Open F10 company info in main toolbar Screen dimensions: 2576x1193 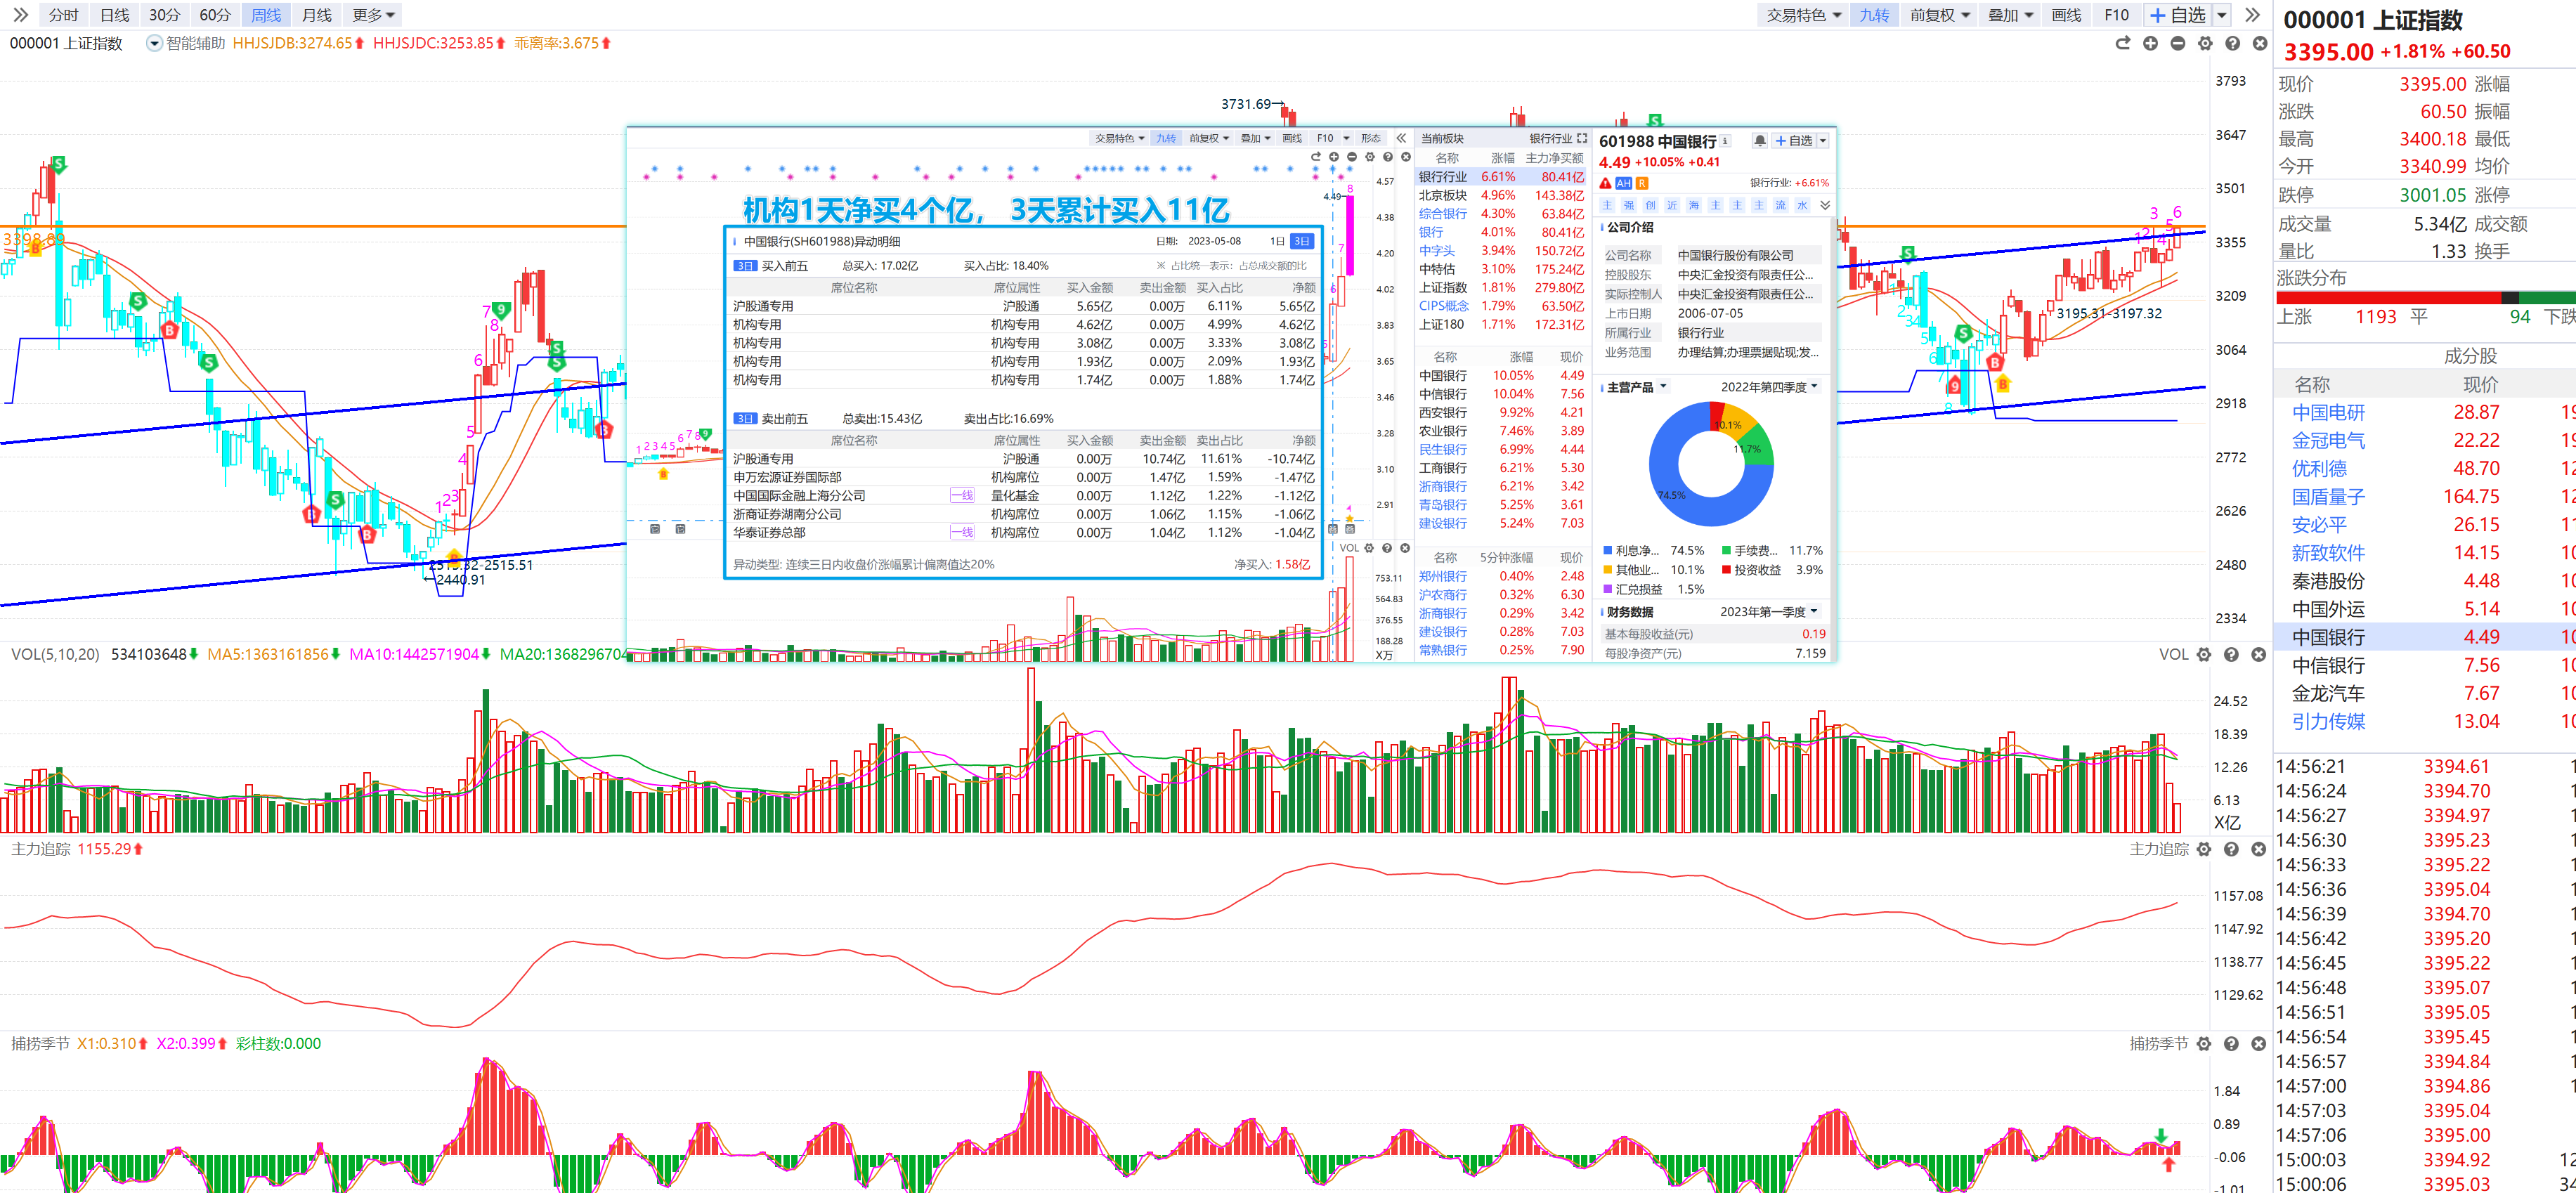tap(2116, 15)
